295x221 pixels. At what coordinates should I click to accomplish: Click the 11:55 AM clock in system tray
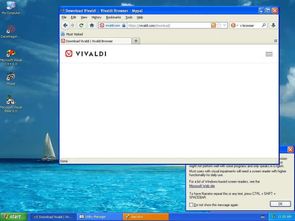point(284,217)
